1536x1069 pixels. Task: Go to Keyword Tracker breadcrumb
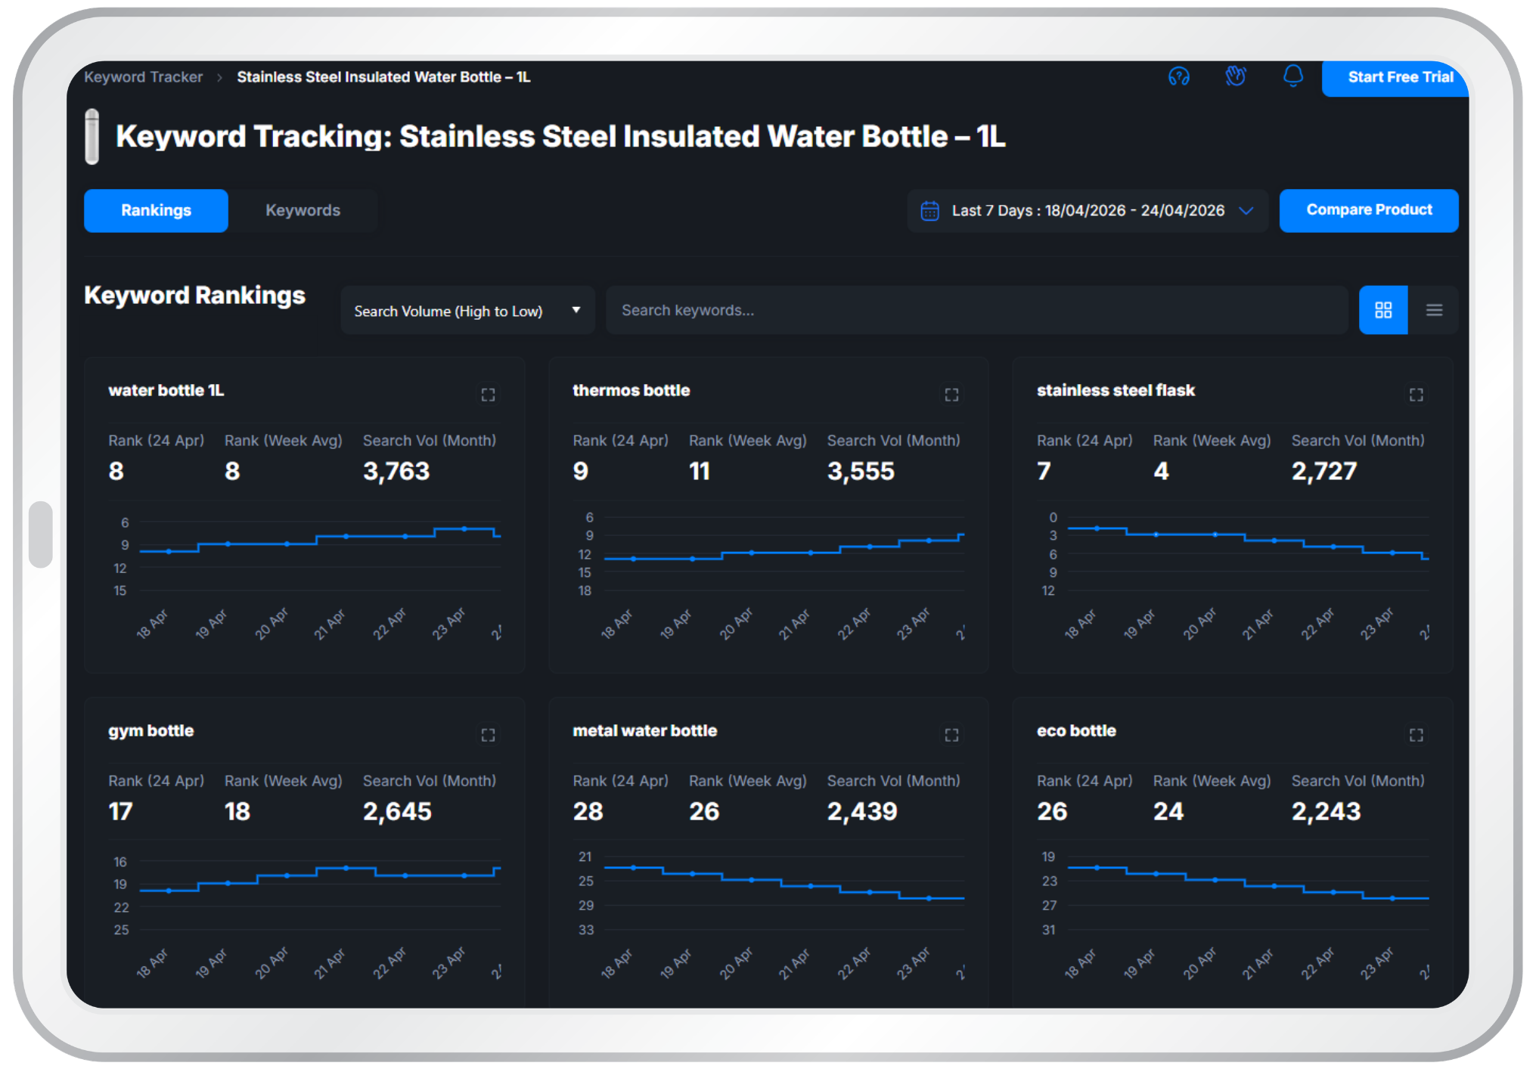pyautogui.click(x=144, y=77)
